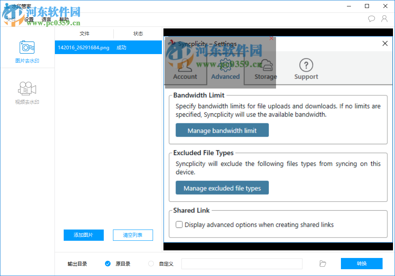Open the folder browser icon near output path
Image resolution: width=395 pixels, height=276 pixels.
[322, 264]
